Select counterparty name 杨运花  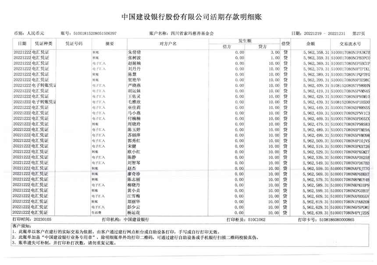(x=134, y=212)
